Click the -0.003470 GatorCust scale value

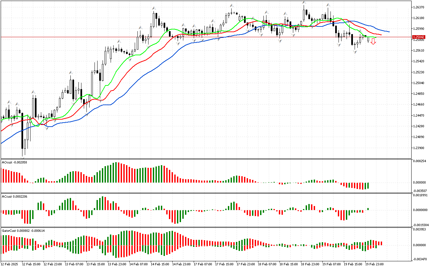419,259
